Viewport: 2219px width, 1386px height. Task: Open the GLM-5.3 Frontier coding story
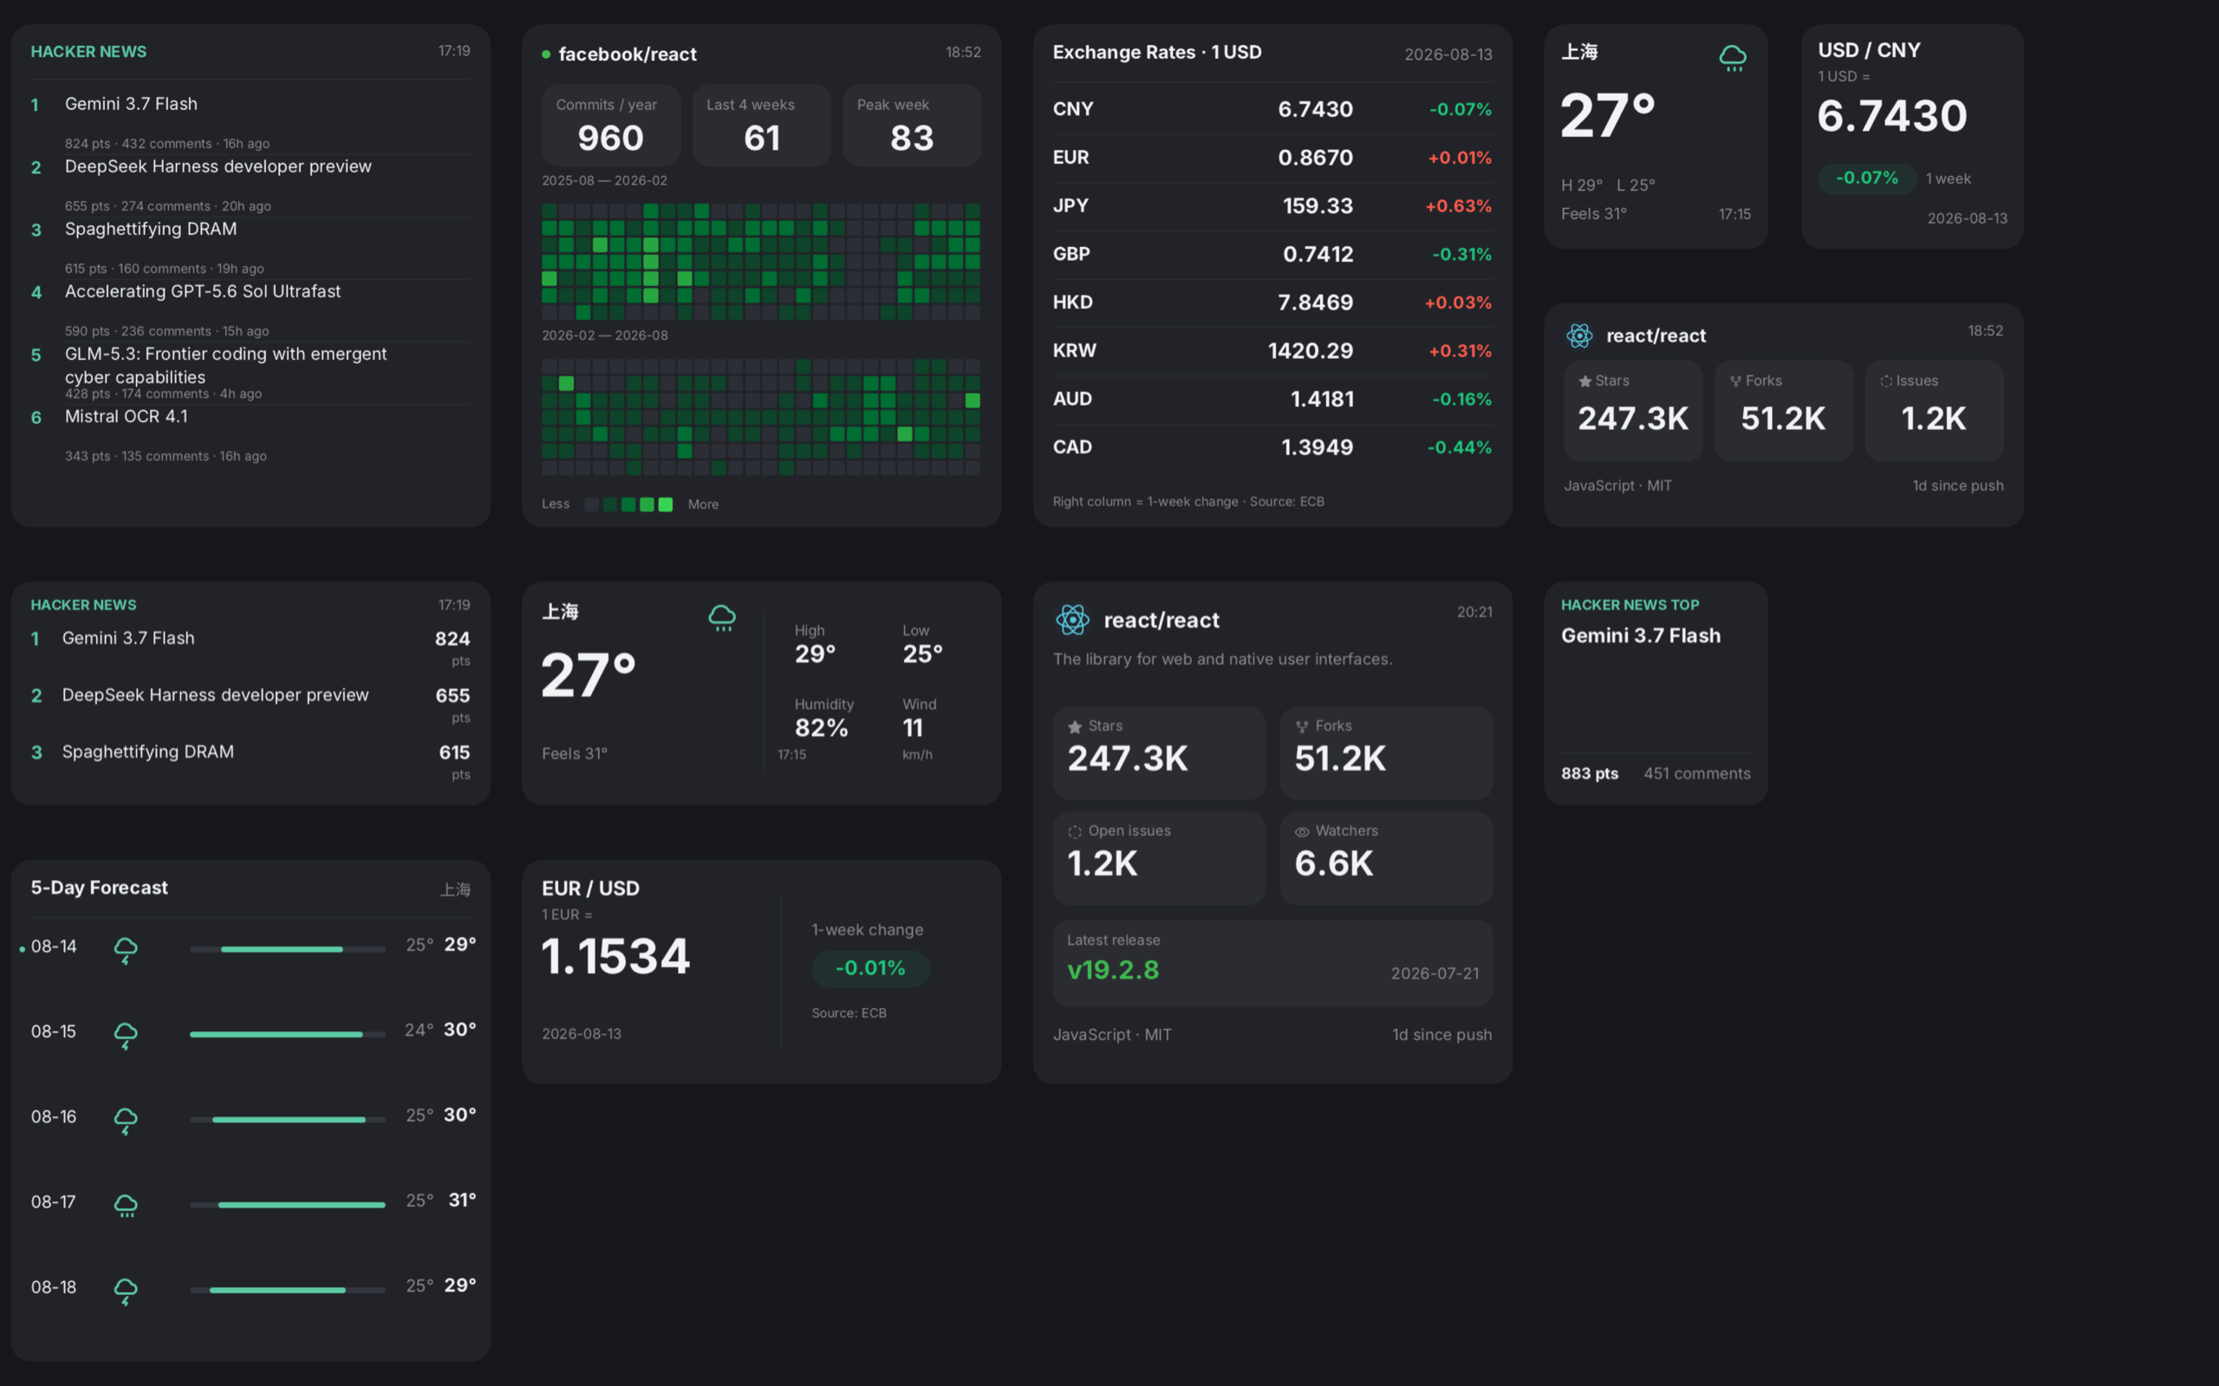click(x=225, y=365)
